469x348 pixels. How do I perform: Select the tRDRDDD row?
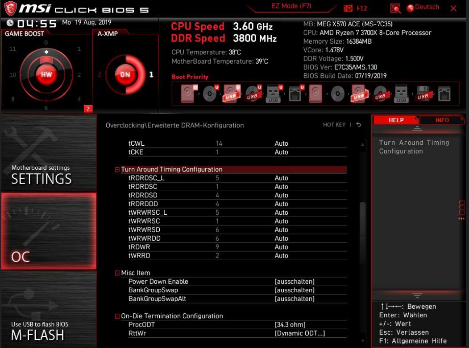237,204
